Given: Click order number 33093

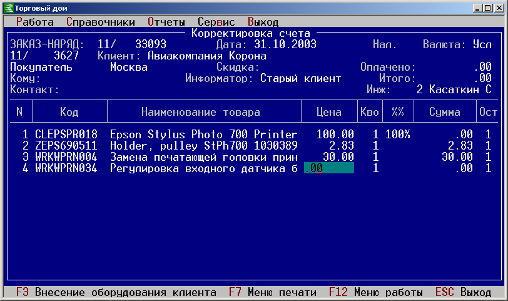Looking at the screenshot, I should pos(151,44).
